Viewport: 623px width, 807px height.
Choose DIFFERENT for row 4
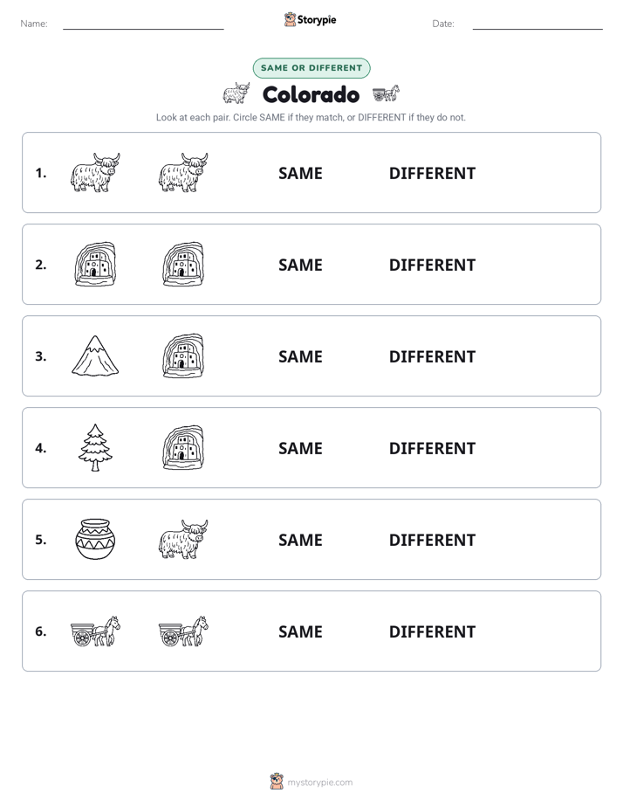432,448
